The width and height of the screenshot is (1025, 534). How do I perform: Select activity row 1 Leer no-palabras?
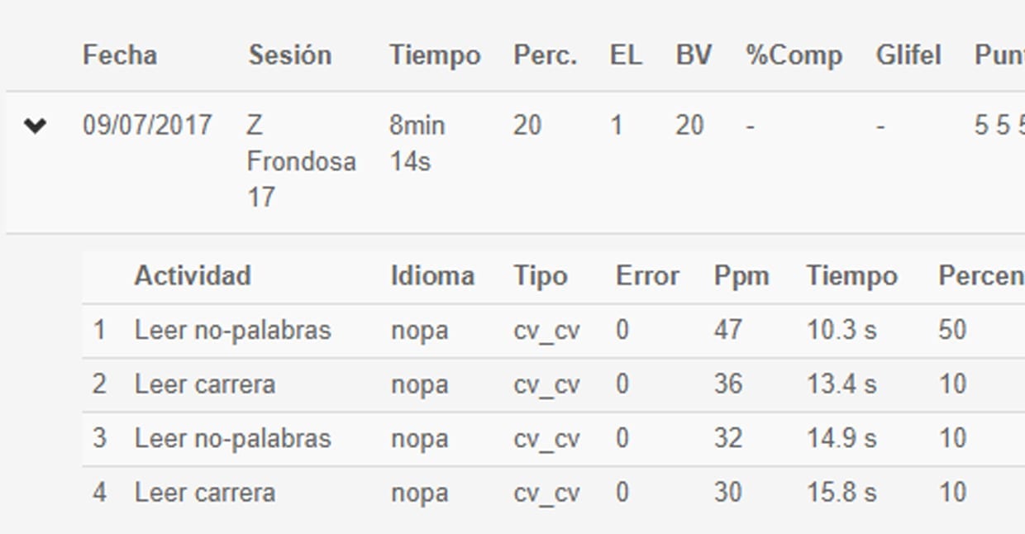pyautogui.click(x=554, y=331)
